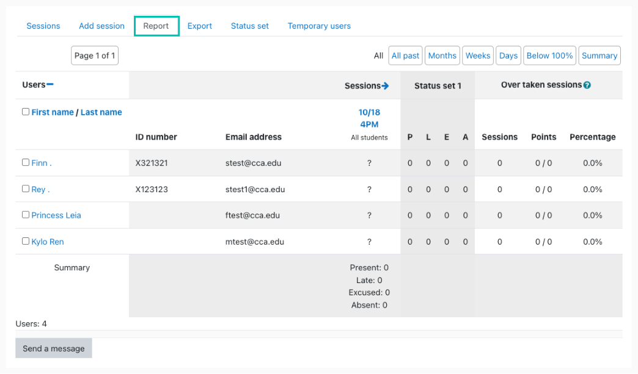Check the checkbox next to Finn
638x374 pixels.
(25, 162)
